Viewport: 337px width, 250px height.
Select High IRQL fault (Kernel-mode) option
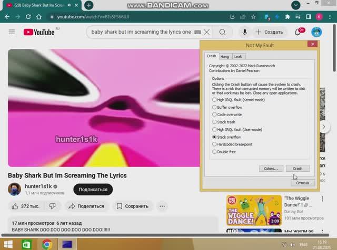tap(238, 100)
